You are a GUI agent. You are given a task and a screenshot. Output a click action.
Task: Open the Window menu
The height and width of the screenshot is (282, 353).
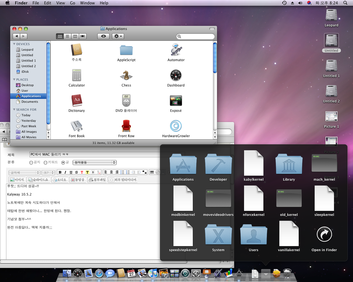(87, 3)
